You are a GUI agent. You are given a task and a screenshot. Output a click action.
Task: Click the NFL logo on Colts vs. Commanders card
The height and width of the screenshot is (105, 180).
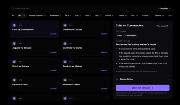pyautogui.click(x=14, y=25)
